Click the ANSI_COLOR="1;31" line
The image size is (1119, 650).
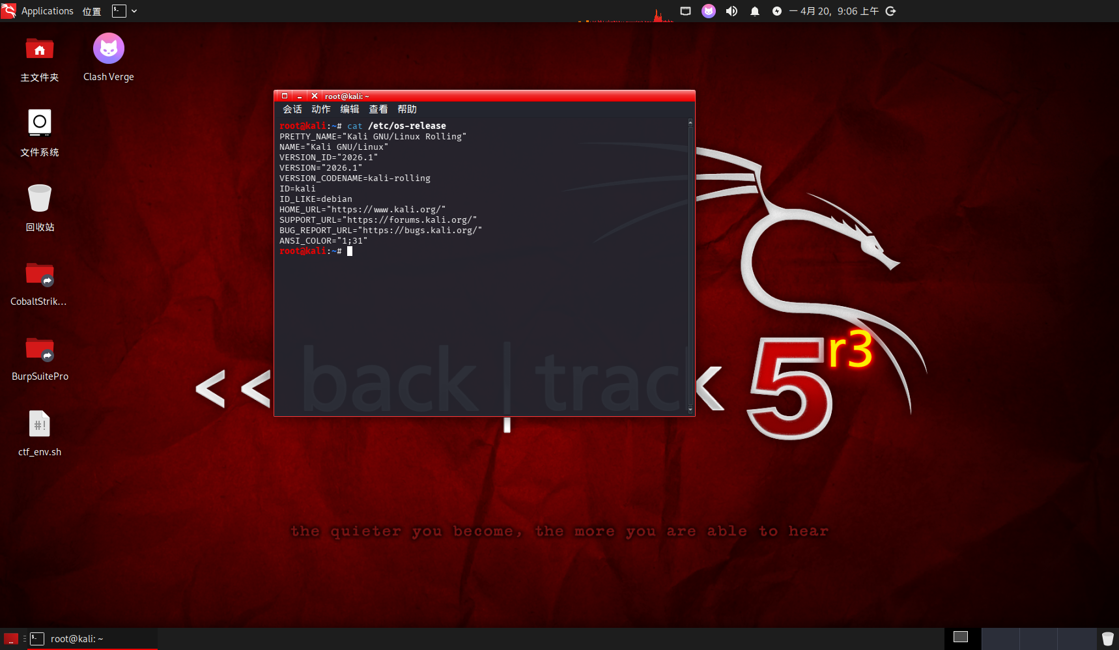324,241
